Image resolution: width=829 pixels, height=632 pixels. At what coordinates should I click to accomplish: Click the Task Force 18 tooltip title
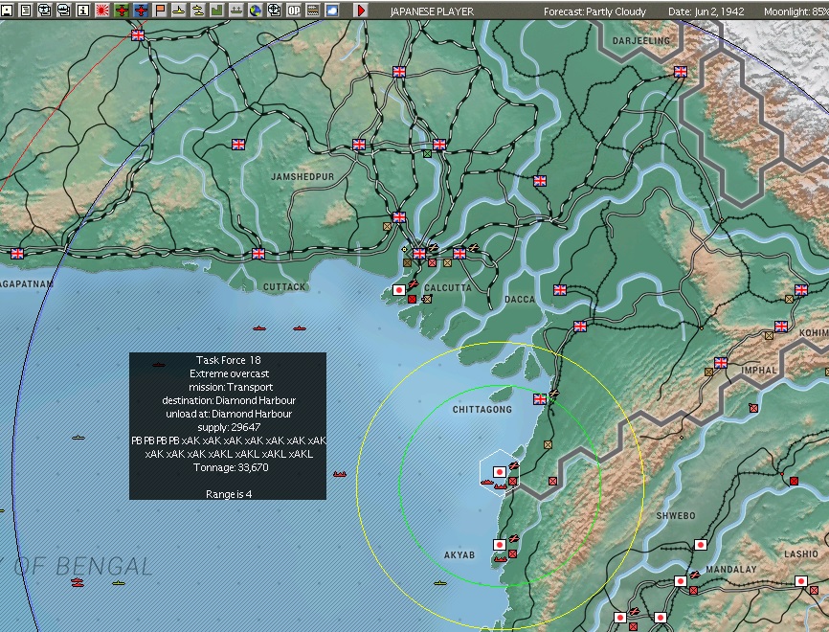click(228, 360)
